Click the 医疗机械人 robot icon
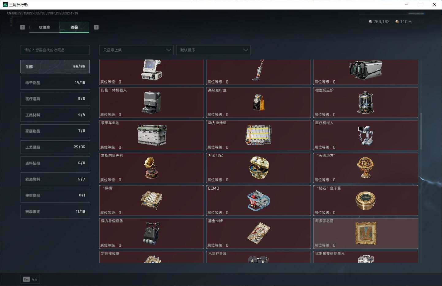The image size is (442, 286). coord(365,135)
